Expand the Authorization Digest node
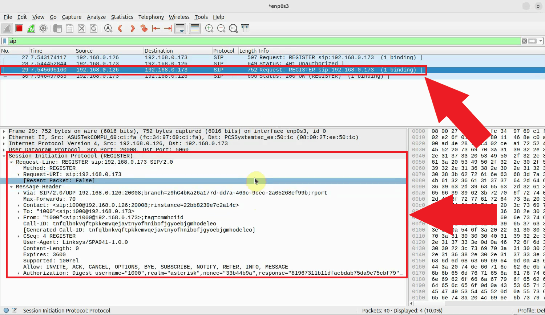 click(19, 273)
